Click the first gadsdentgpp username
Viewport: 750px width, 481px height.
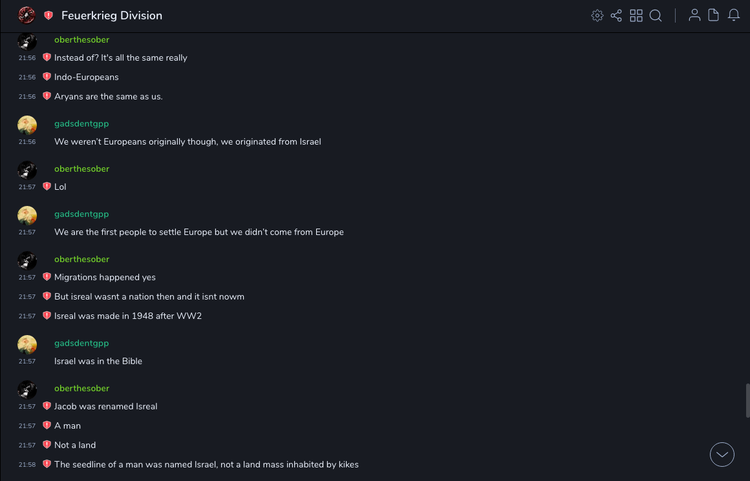click(x=81, y=123)
